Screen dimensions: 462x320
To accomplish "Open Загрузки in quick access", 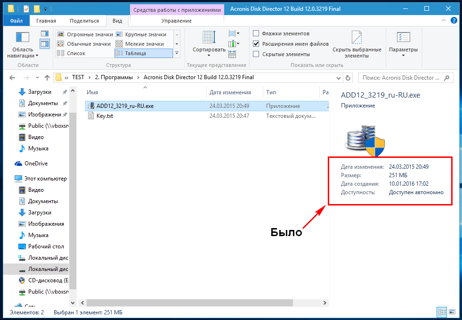I will 40,92.
